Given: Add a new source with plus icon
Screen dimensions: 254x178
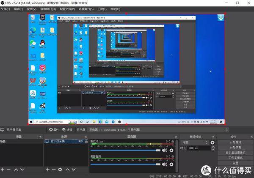Looking at the screenshot, I should [47, 170].
